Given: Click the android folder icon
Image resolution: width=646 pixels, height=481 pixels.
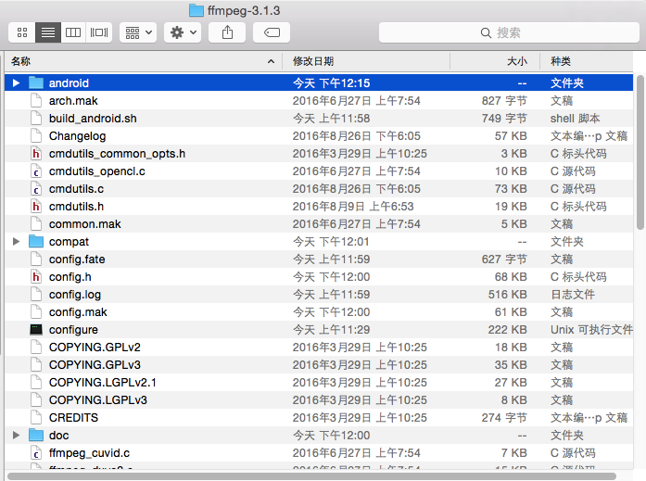Looking at the screenshot, I should (x=36, y=83).
